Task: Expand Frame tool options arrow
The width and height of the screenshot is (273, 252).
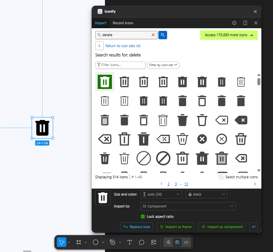Action: (x=86, y=242)
